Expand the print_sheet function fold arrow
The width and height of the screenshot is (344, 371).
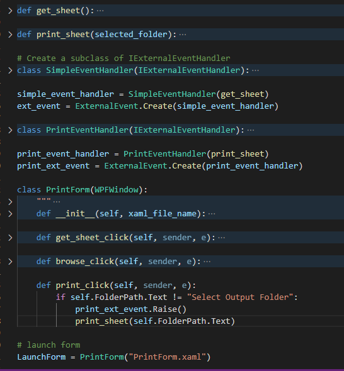click(x=10, y=35)
